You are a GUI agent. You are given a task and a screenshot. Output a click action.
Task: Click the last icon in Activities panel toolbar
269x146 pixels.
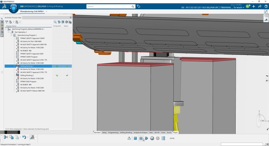[70, 22]
